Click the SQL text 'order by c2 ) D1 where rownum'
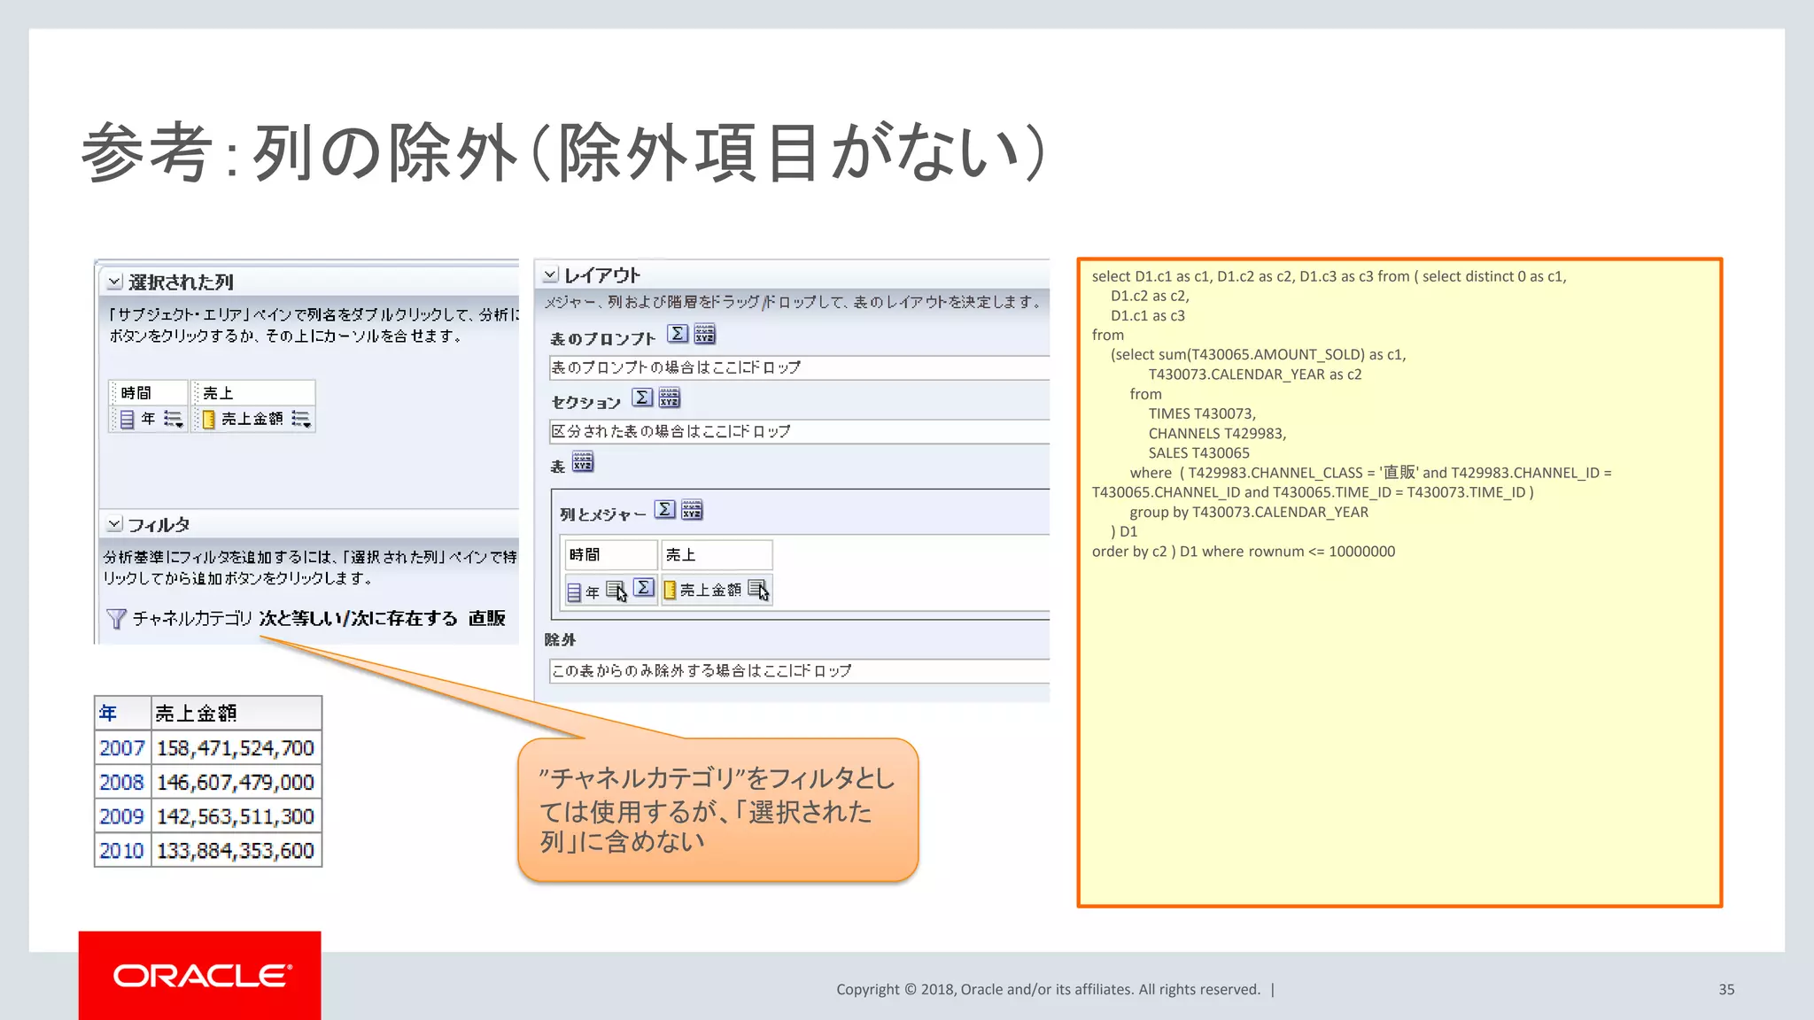The image size is (1814, 1020). [1198, 551]
